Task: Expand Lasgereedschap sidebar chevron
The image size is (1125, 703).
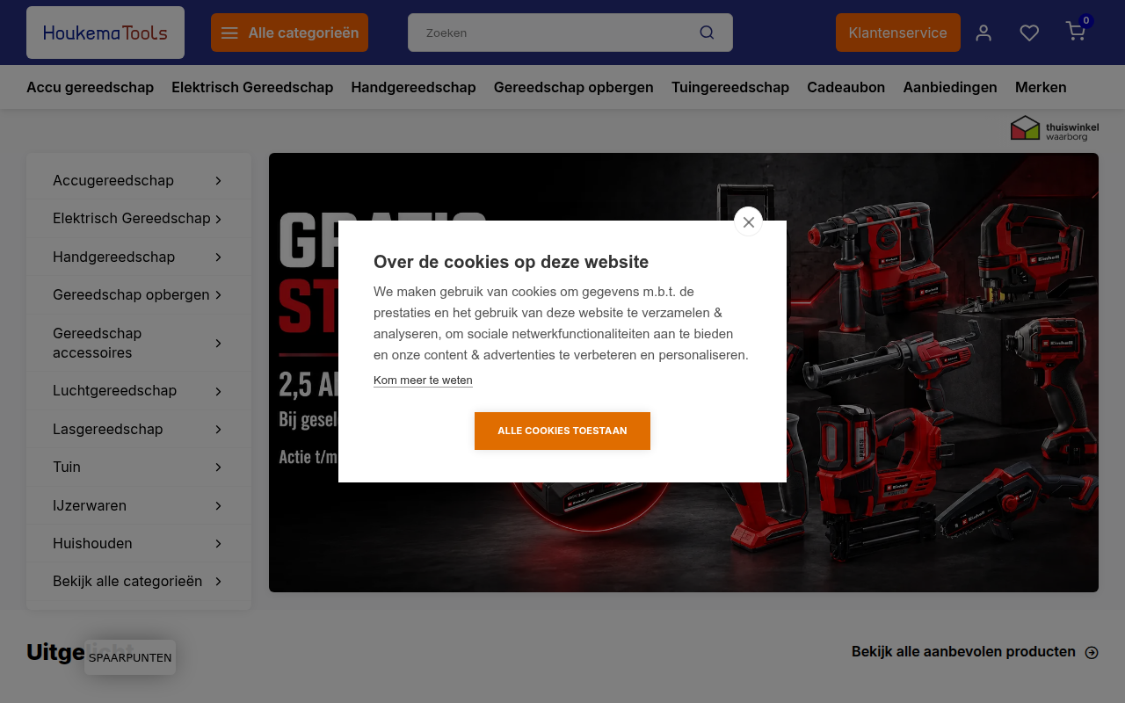Action: [218, 429]
